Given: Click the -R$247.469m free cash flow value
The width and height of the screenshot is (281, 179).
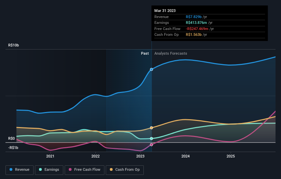Looking at the screenshot, I should click(x=197, y=29).
